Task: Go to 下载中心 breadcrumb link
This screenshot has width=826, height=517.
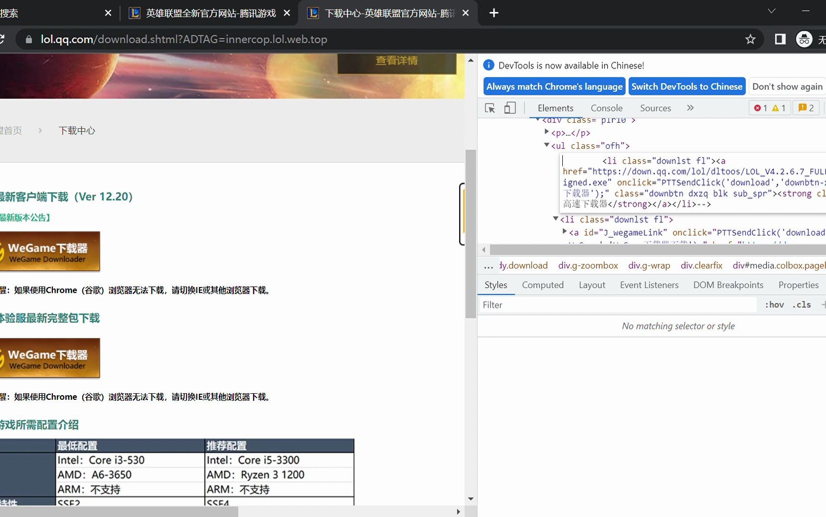Action: [77, 131]
